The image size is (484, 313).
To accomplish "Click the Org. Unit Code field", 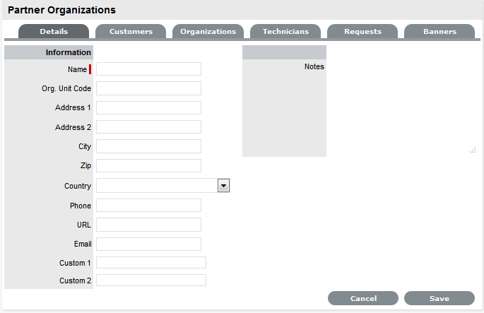I will click(148, 88).
